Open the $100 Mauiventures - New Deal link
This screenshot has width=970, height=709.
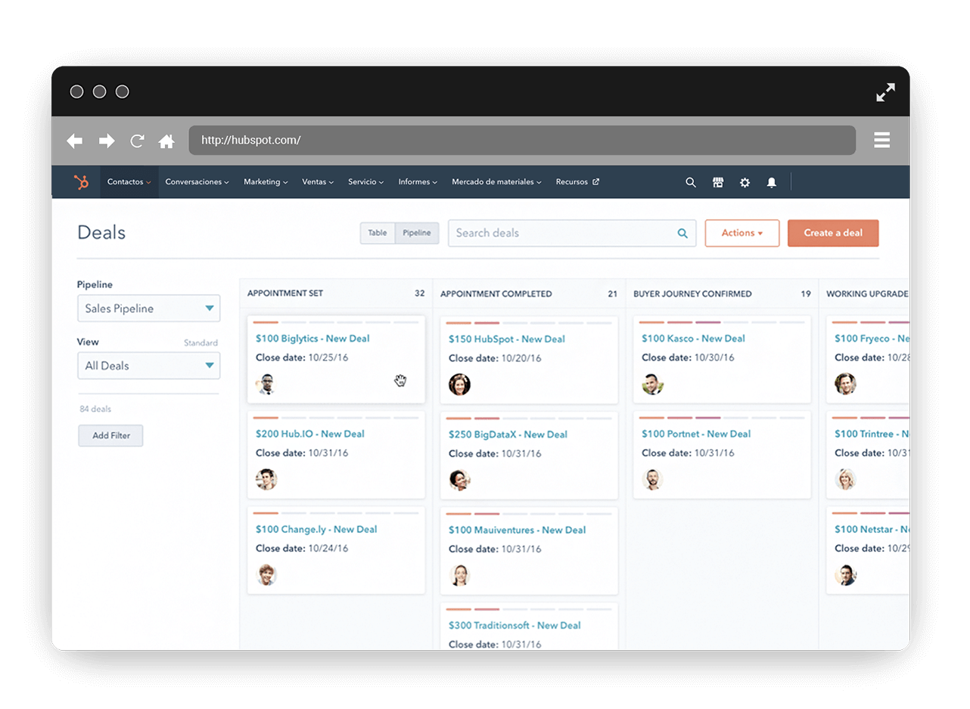tap(518, 530)
